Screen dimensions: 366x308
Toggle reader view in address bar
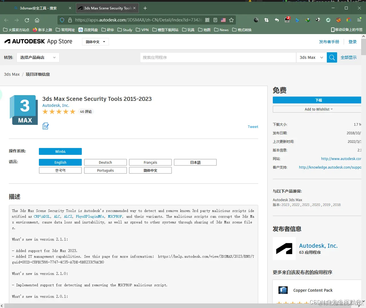[215, 20]
